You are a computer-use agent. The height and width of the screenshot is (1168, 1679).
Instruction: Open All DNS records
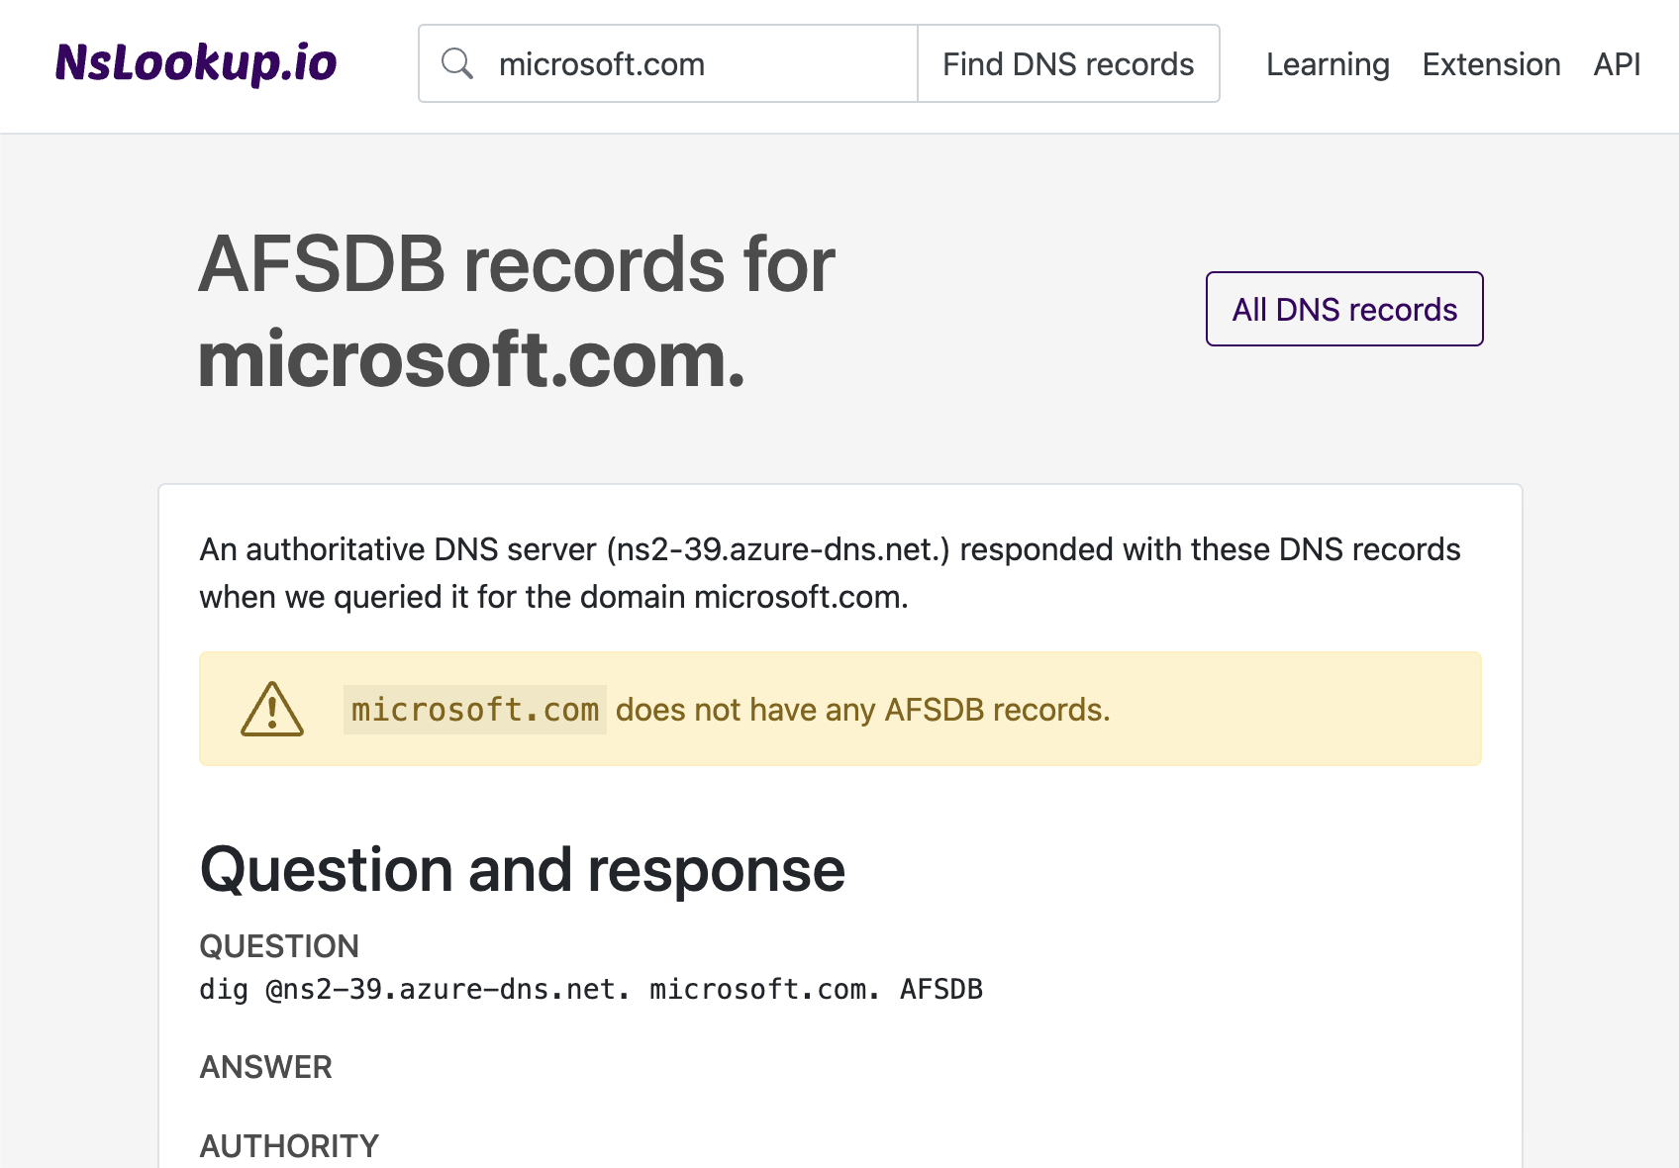pyautogui.click(x=1343, y=309)
